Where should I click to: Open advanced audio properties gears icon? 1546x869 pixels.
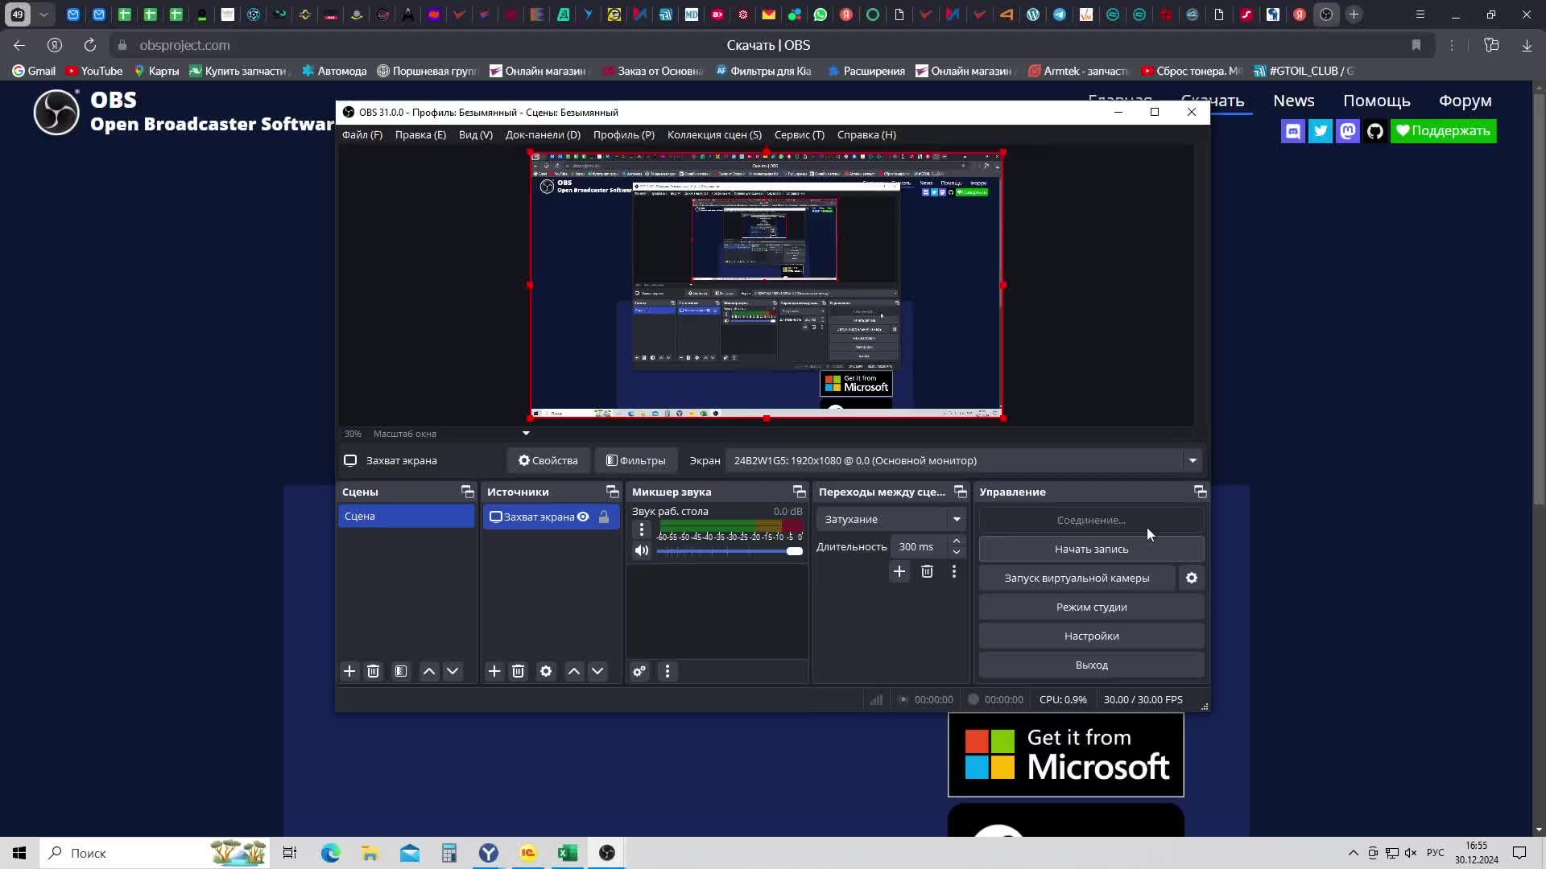(x=639, y=671)
